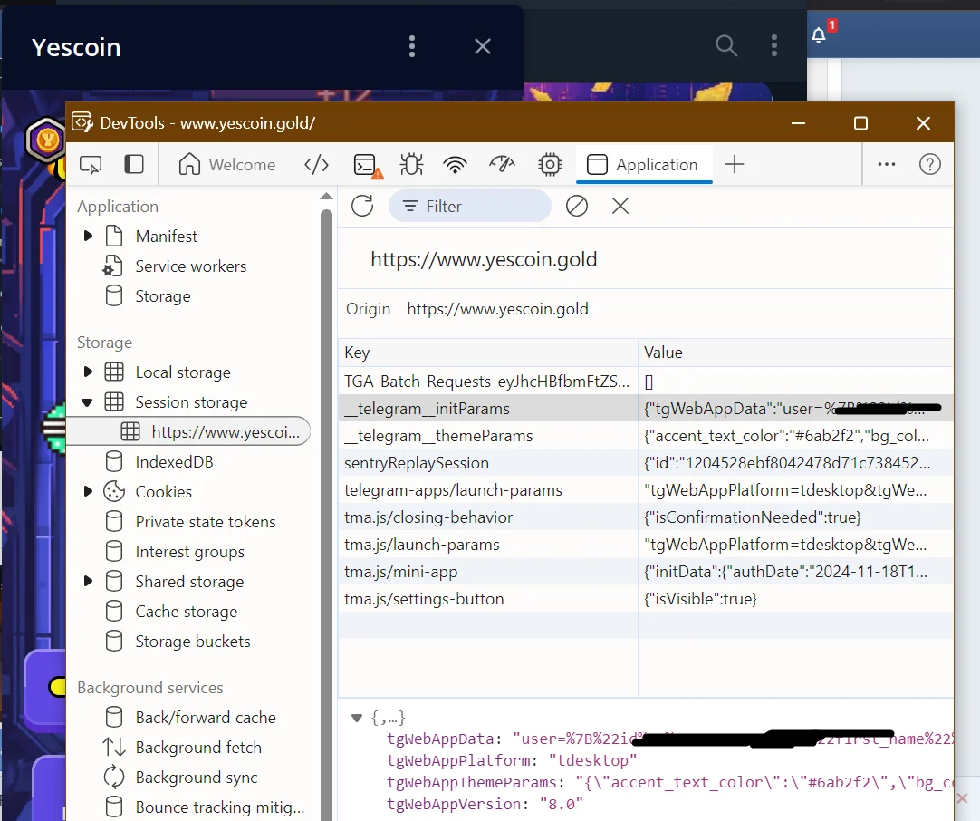This screenshot has width=980, height=821.
Task: Open Background sync
Action: pyautogui.click(x=197, y=778)
